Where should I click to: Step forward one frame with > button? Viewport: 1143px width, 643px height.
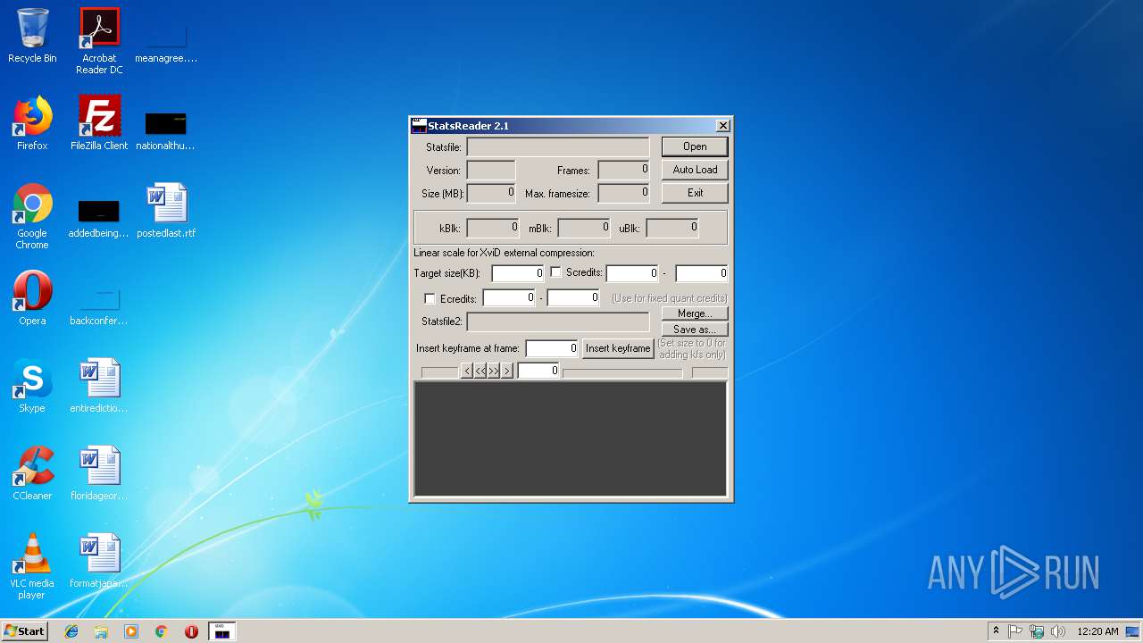[507, 371]
